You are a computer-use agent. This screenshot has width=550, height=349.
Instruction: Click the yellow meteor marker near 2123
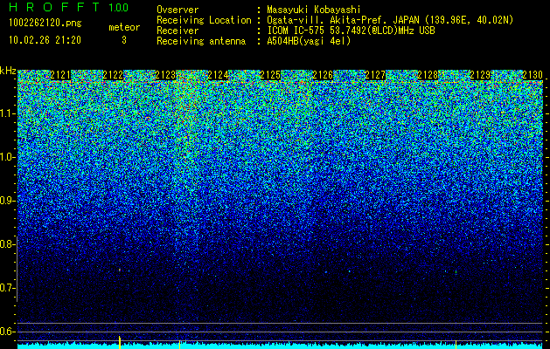[179, 345]
